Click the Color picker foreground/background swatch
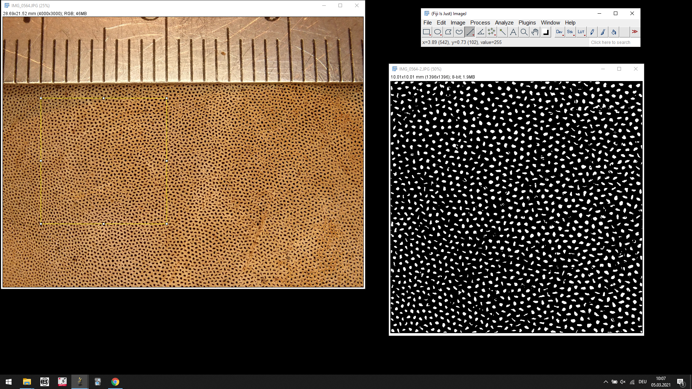The height and width of the screenshot is (389, 692). (x=546, y=32)
